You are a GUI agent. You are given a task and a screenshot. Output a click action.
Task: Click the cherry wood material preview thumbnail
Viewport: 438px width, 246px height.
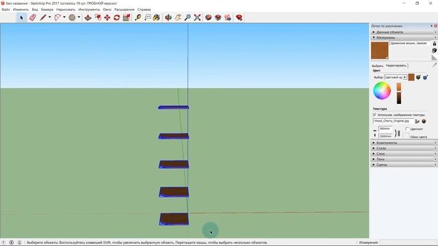coord(380,51)
